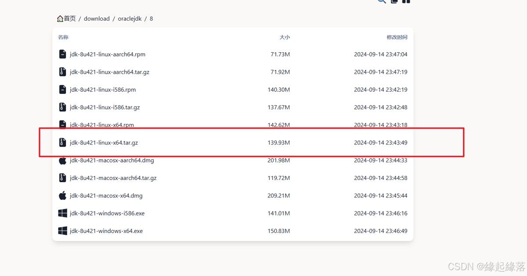Image resolution: width=527 pixels, height=276 pixels.
Task: Click the 71.92M size value
Action: coord(280,72)
